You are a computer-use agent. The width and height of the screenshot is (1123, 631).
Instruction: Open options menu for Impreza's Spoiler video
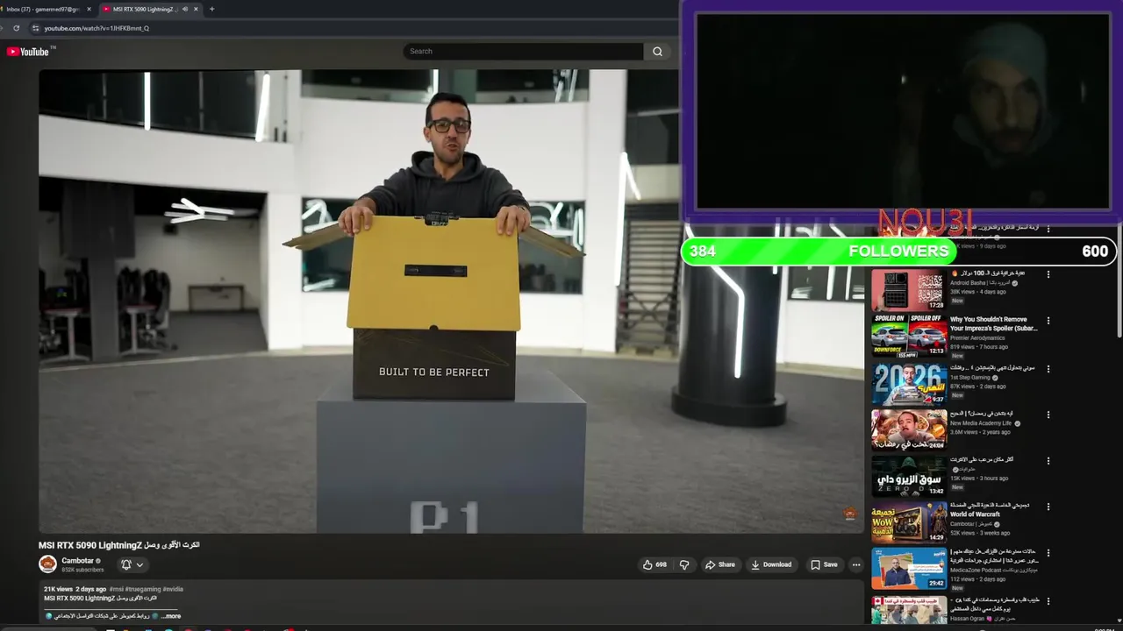pos(1048,321)
